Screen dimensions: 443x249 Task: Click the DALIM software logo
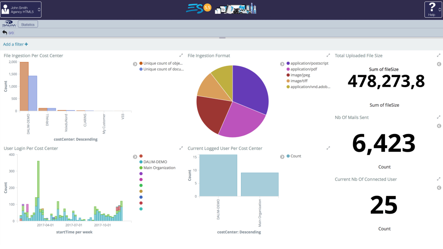[9, 24]
